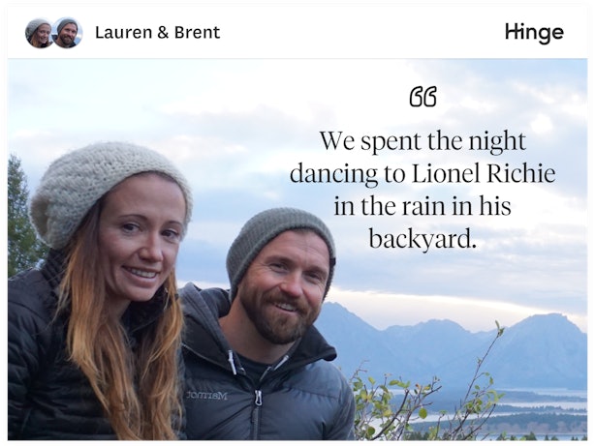595x446 pixels.
Task: Click the "in the rain in his" line
Action: (x=423, y=206)
